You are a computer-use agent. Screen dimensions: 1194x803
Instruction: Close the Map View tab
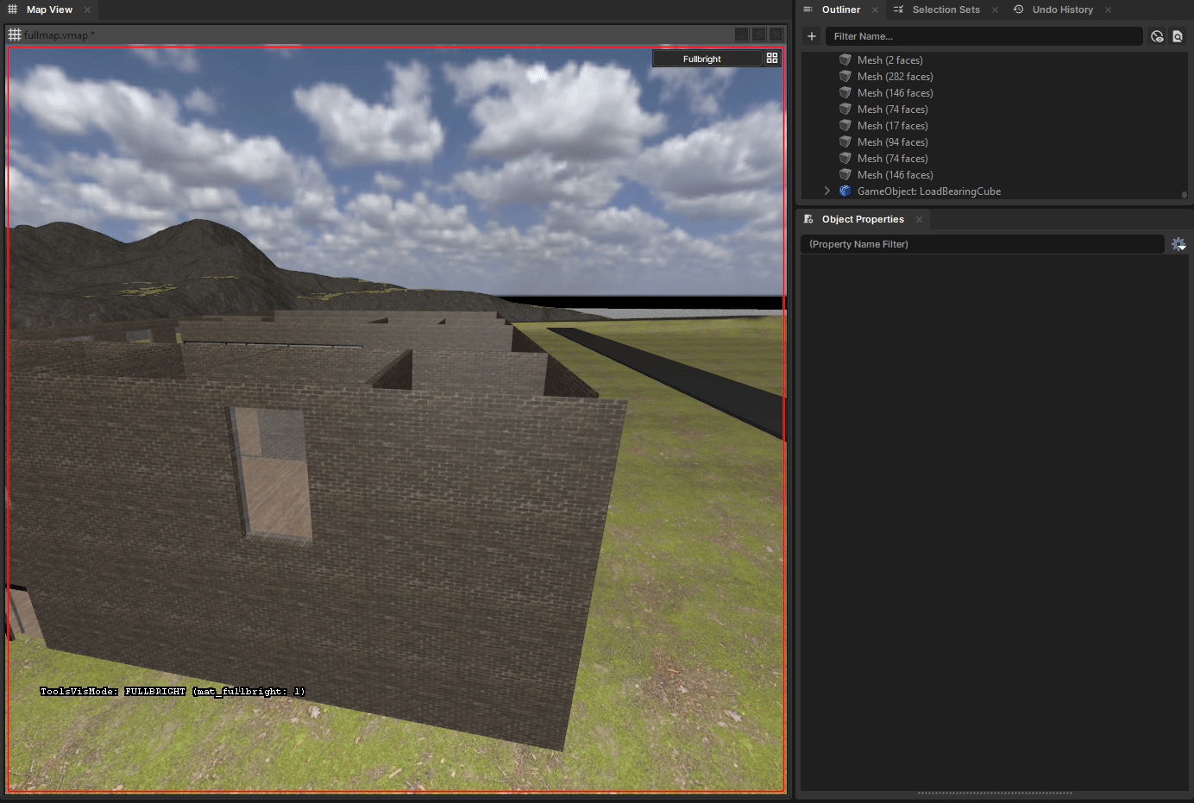pyautogui.click(x=87, y=9)
